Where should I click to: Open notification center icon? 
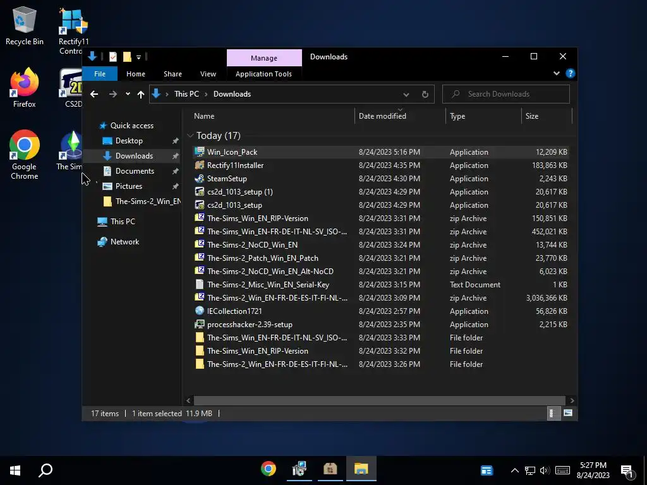click(627, 470)
